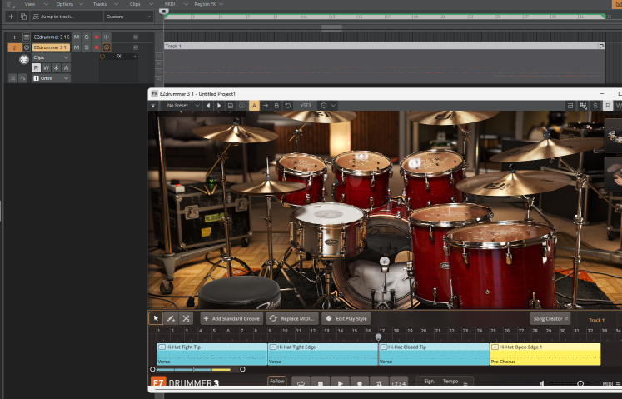Copy A to B arrow icon

tap(266, 106)
